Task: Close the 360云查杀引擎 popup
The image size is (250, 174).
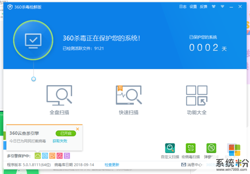Action: [78, 129]
